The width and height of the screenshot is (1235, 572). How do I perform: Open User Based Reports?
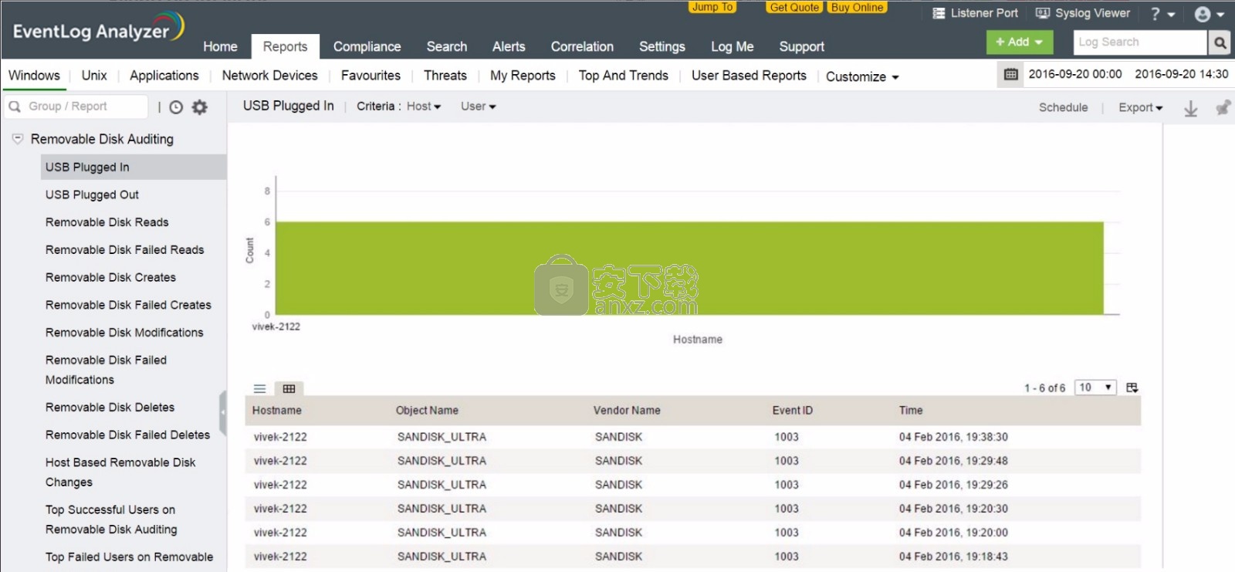pos(749,75)
